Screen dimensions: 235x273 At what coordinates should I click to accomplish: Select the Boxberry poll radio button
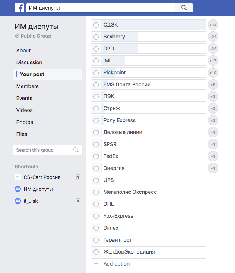(x=96, y=37)
